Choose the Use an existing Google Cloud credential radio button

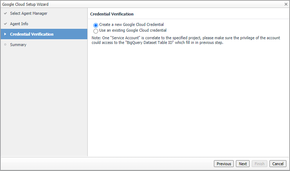[96, 31]
